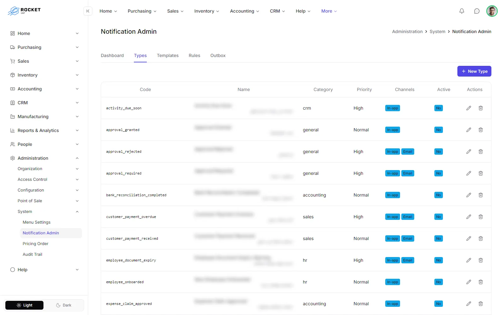The height and width of the screenshot is (315, 504).
Task: Switch to Light theme
Action: coord(25,305)
